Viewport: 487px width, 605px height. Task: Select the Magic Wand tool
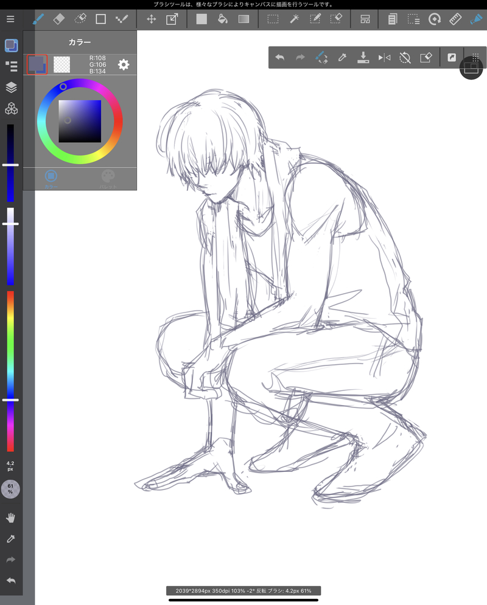click(294, 19)
